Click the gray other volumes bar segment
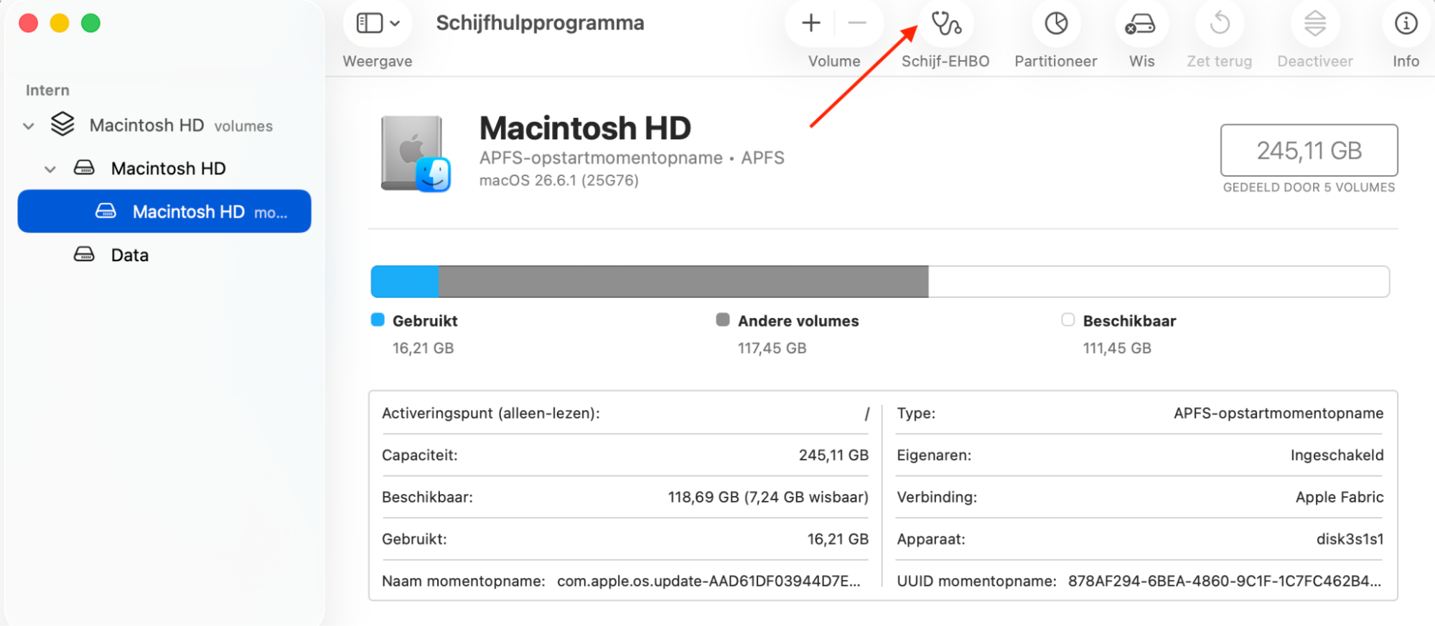 pyautogui.click(x=683, y=281)
